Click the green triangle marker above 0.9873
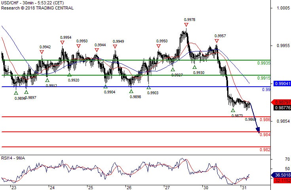The height and width of the screenshot is (190, 291). [x=233, y=110]
